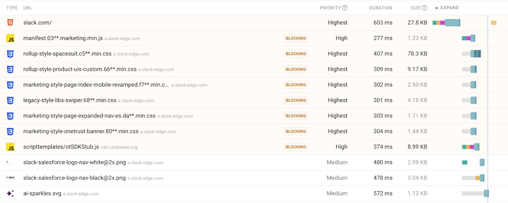This screenshot has height=203, width=508.
Task: Click the 407 ms duration value
Action: [383, 54]
